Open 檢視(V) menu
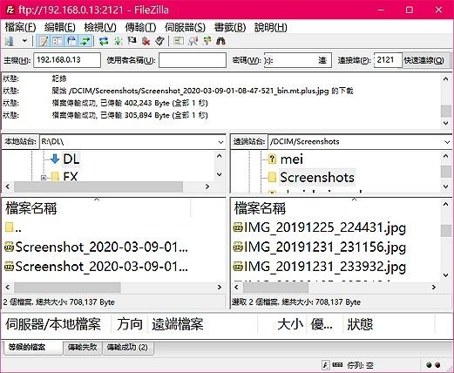This screenshot has height=373, width=454. coord(100,27)
